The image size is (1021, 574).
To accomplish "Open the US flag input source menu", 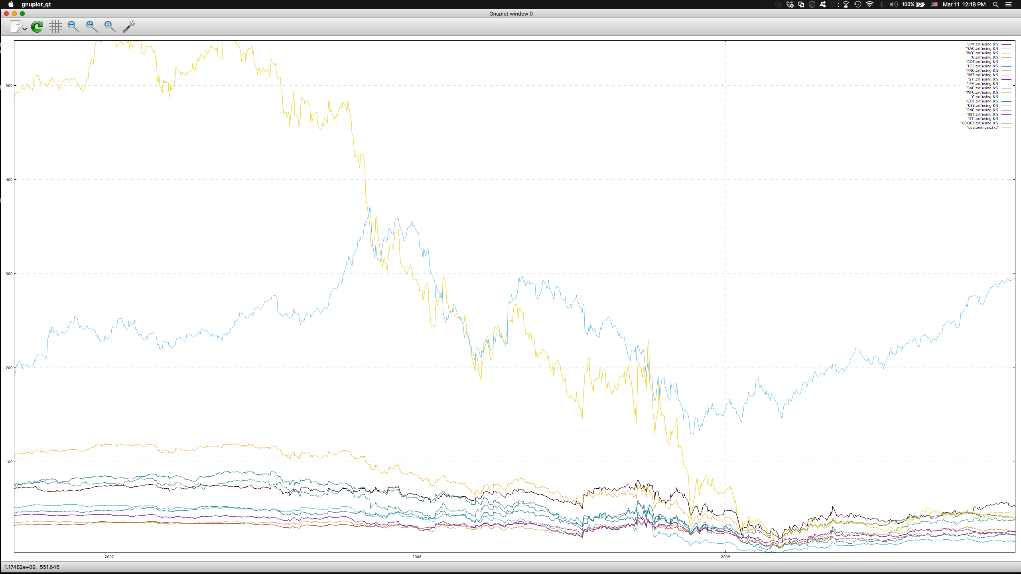I will click(934, 4).
